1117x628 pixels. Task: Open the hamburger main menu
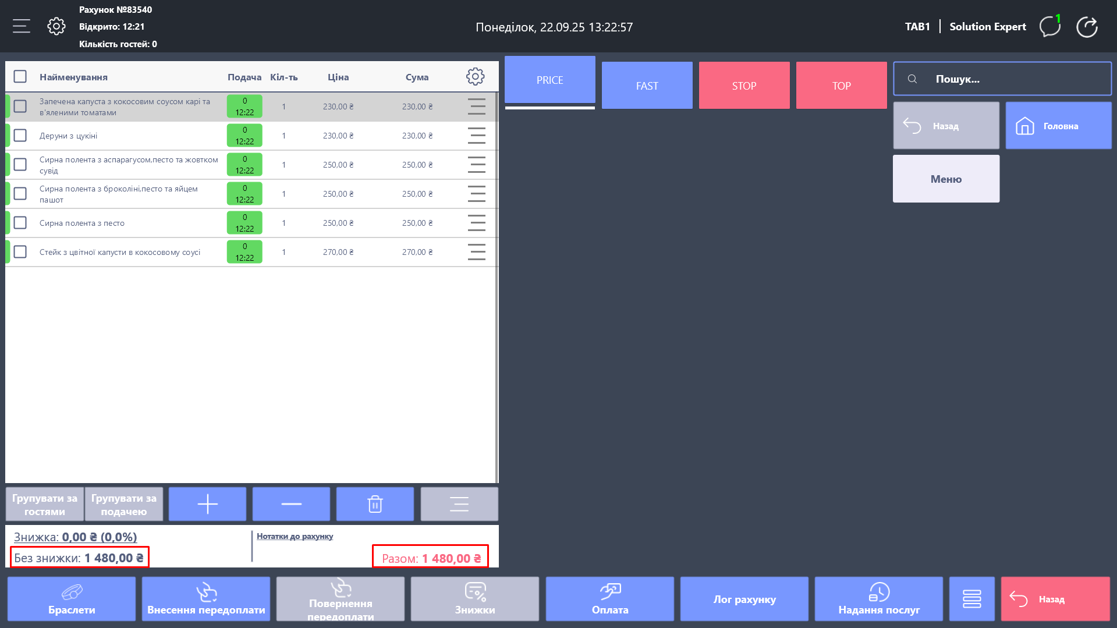(22, 26)
